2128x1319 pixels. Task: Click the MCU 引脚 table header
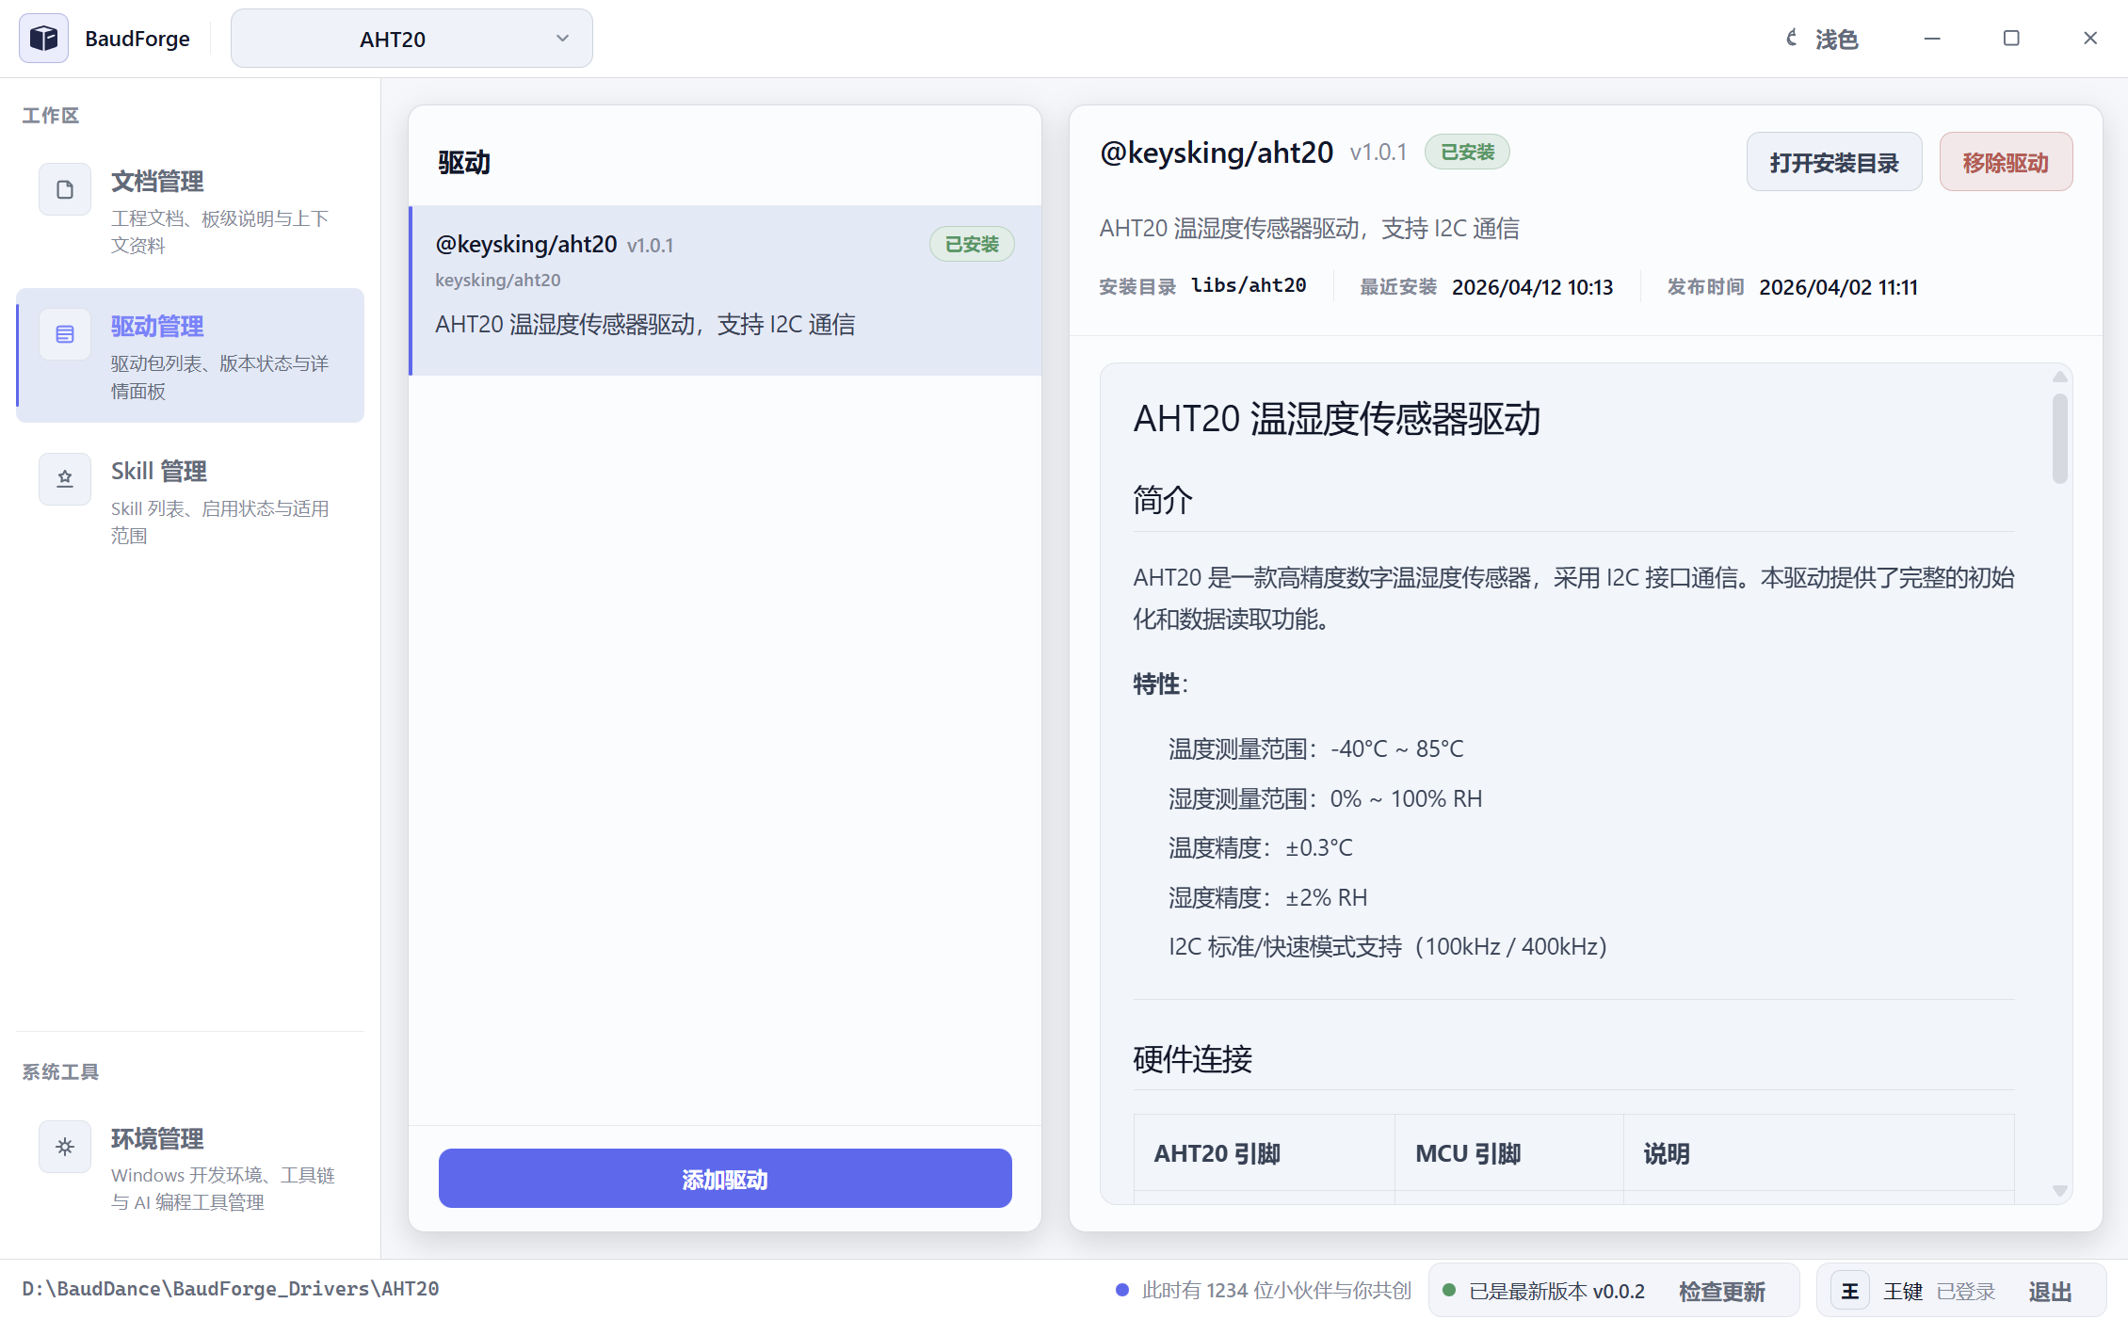[1468, 1153]
